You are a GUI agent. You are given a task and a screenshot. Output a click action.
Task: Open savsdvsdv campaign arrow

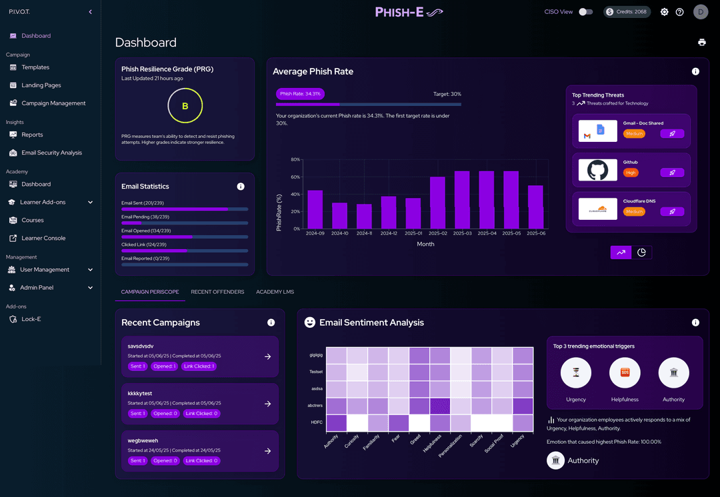[268, 356]
